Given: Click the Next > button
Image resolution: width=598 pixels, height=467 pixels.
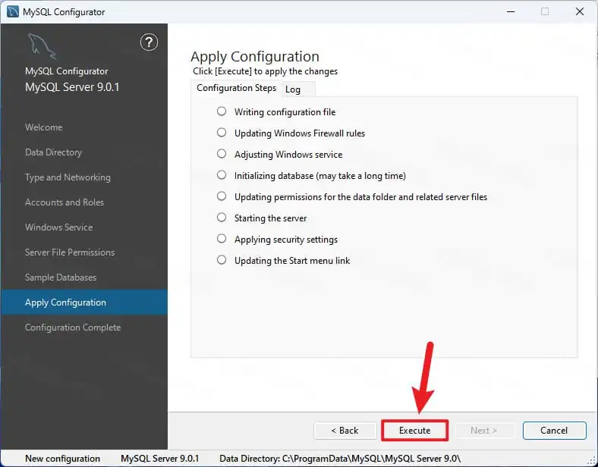Looking at the screenshot, I should 483,431.
